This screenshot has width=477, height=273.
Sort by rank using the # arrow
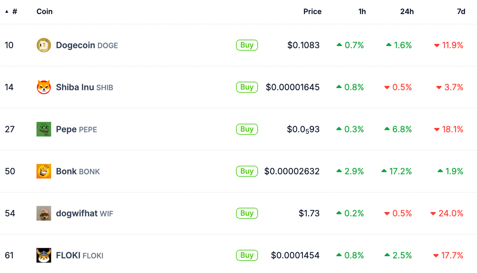pos(7,12)
